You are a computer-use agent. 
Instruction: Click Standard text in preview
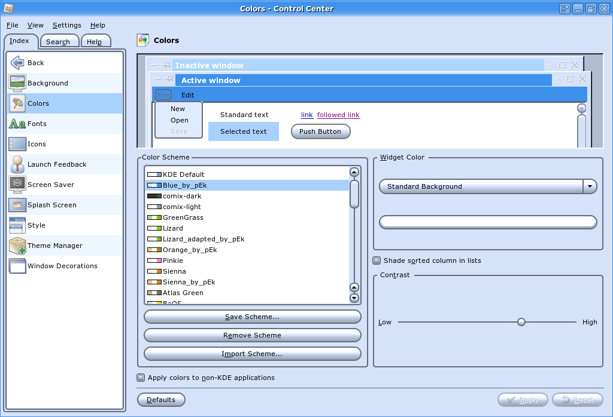[244, 115]
